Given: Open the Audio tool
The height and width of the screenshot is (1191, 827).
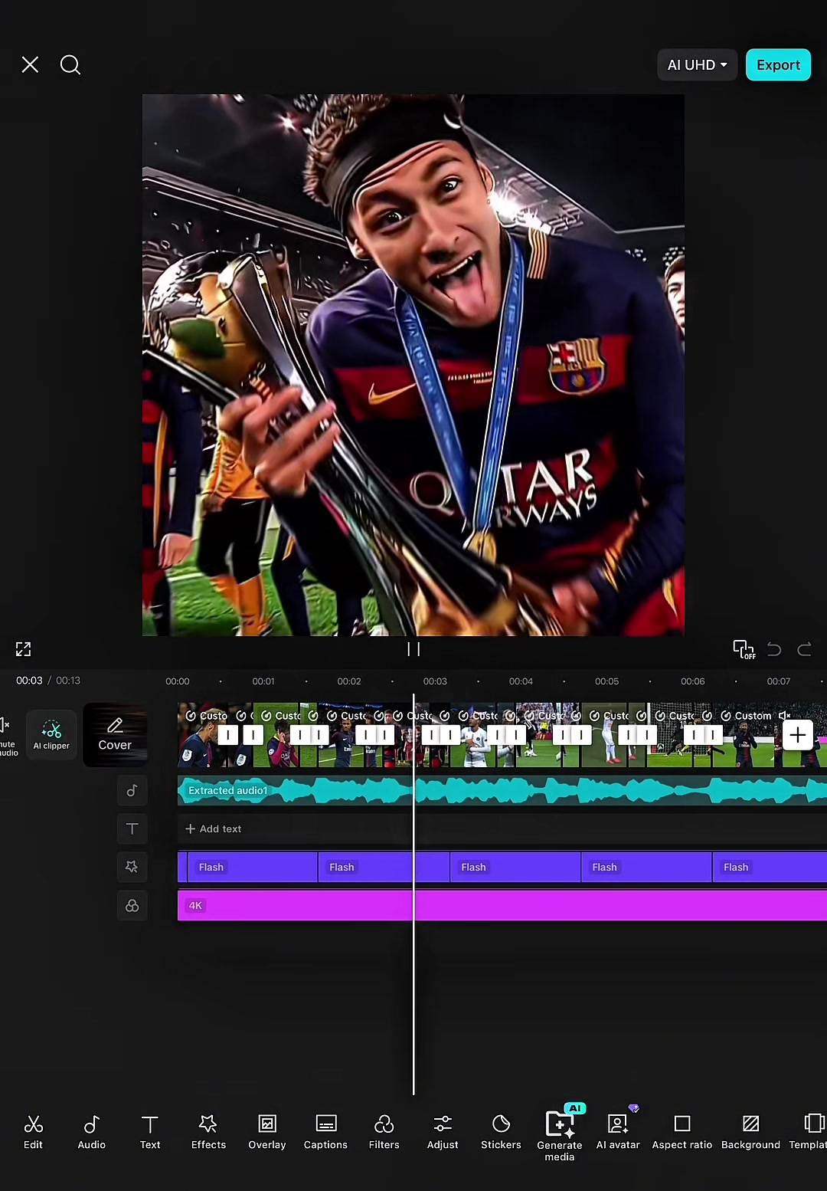Looking at the screenshot, I should click(x=91, y=1132).
